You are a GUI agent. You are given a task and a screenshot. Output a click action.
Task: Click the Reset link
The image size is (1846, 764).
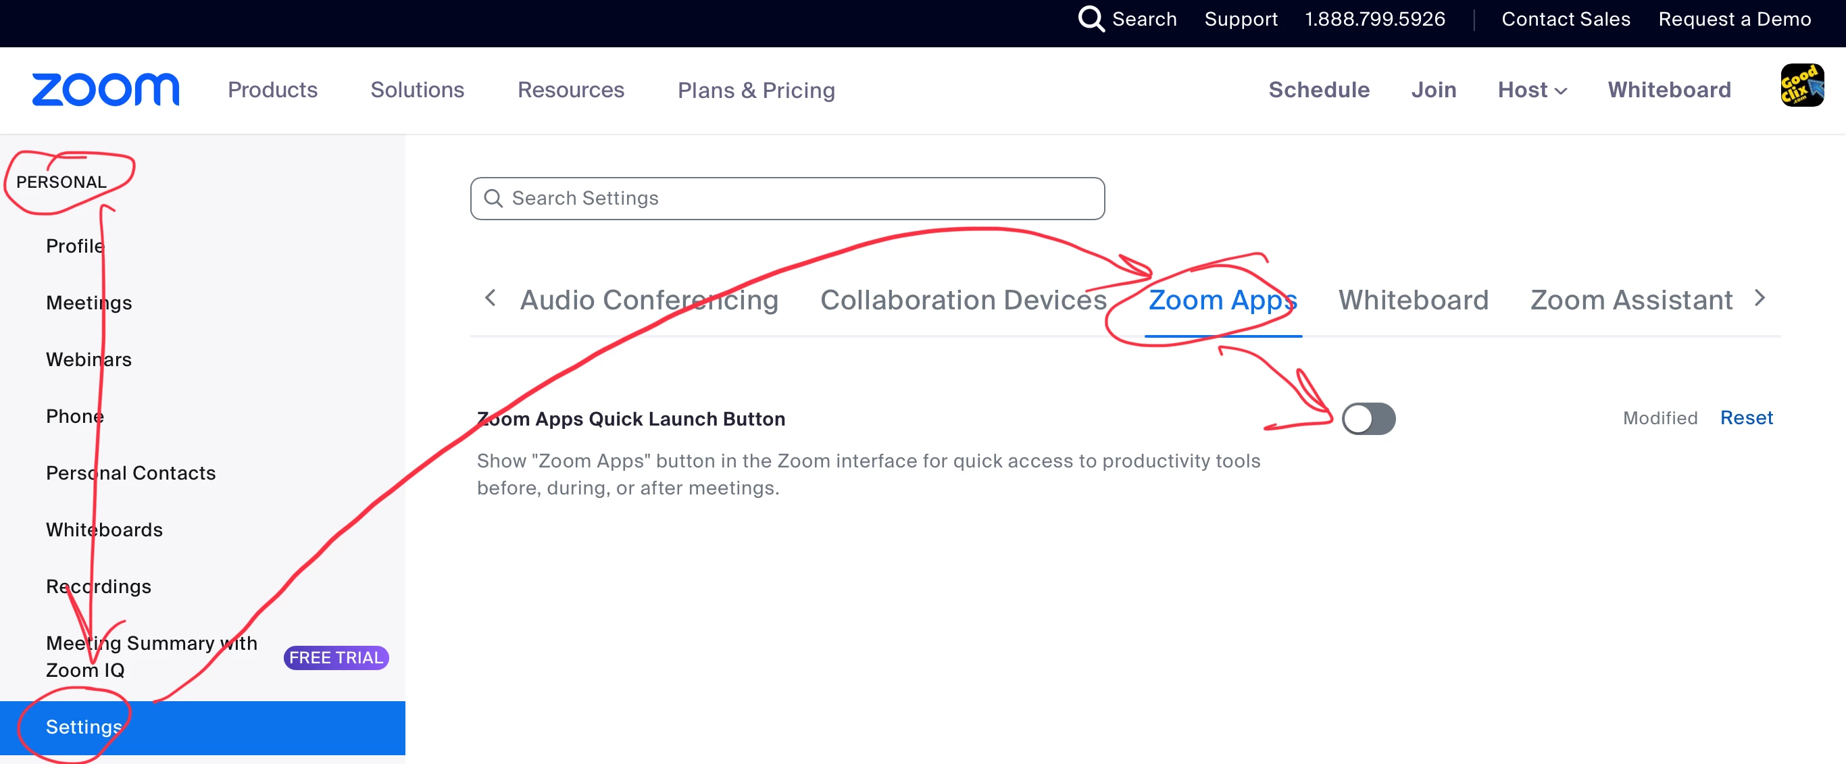(1746, 418)
